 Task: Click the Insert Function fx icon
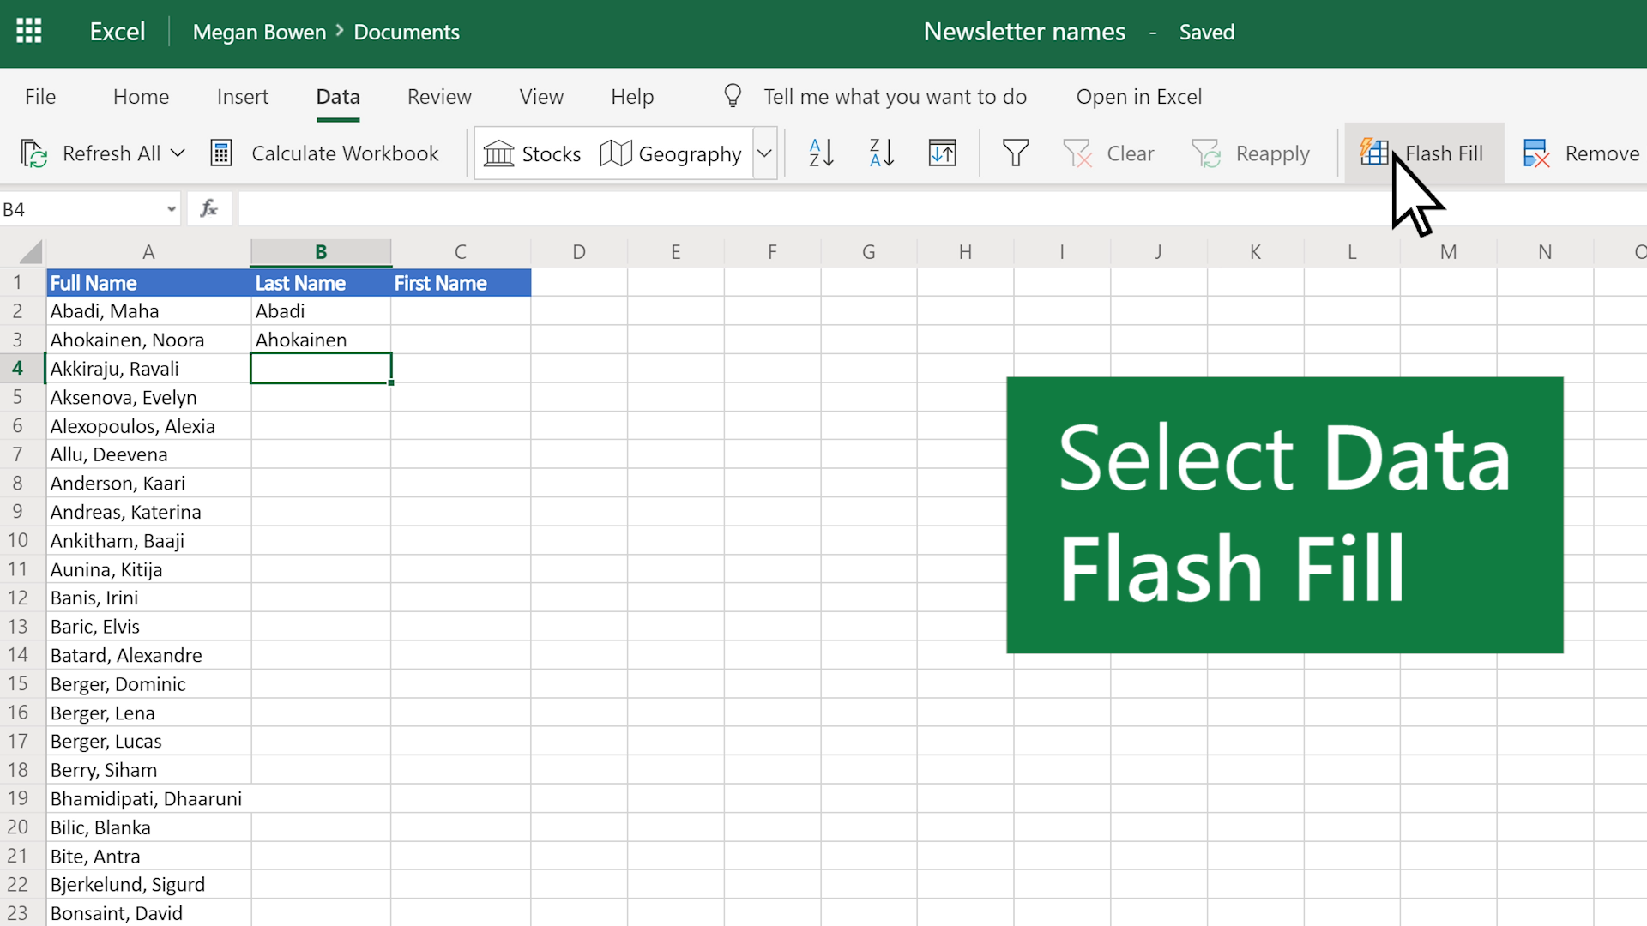208,208
